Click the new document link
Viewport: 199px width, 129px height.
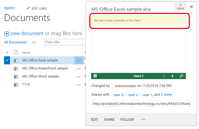click(27, 34)
